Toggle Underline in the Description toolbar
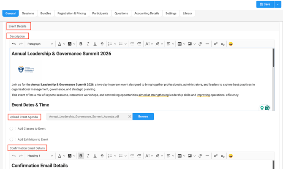The width and height of the screenshot is (283, 169). tap(95, 44)
